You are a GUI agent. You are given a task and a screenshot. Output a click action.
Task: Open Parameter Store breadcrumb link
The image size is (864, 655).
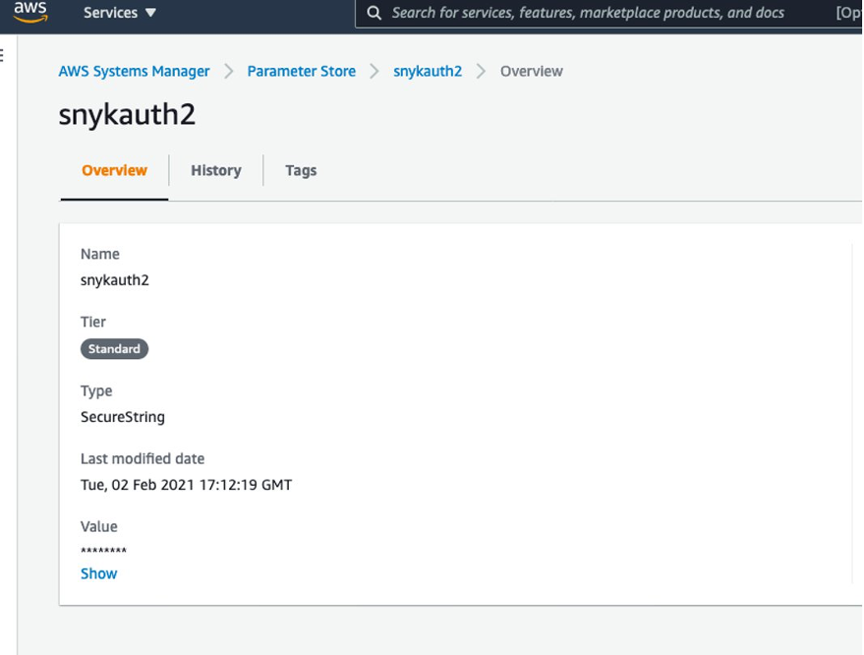[x=302, y=71]
